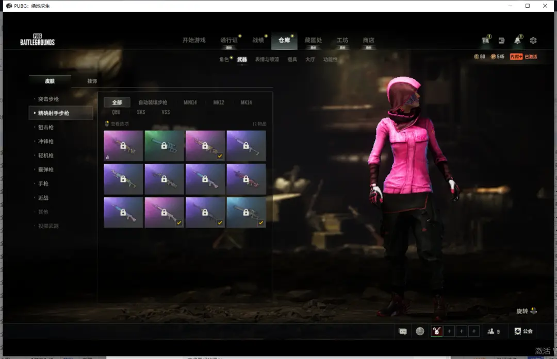Click the mouse icon next to 查看选项
557x359 pixels.
pos(107,124)
